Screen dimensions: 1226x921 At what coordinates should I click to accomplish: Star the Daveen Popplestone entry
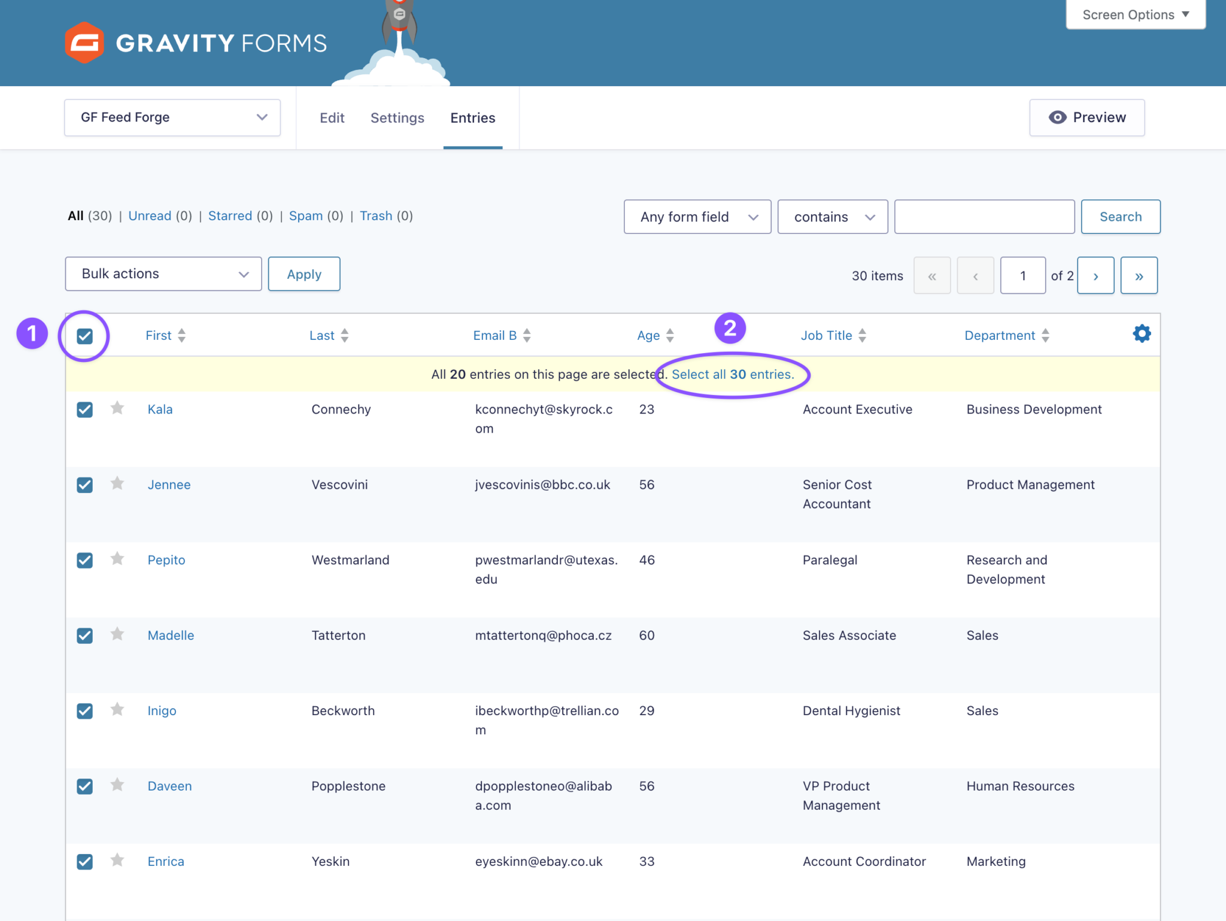(117, 785)
